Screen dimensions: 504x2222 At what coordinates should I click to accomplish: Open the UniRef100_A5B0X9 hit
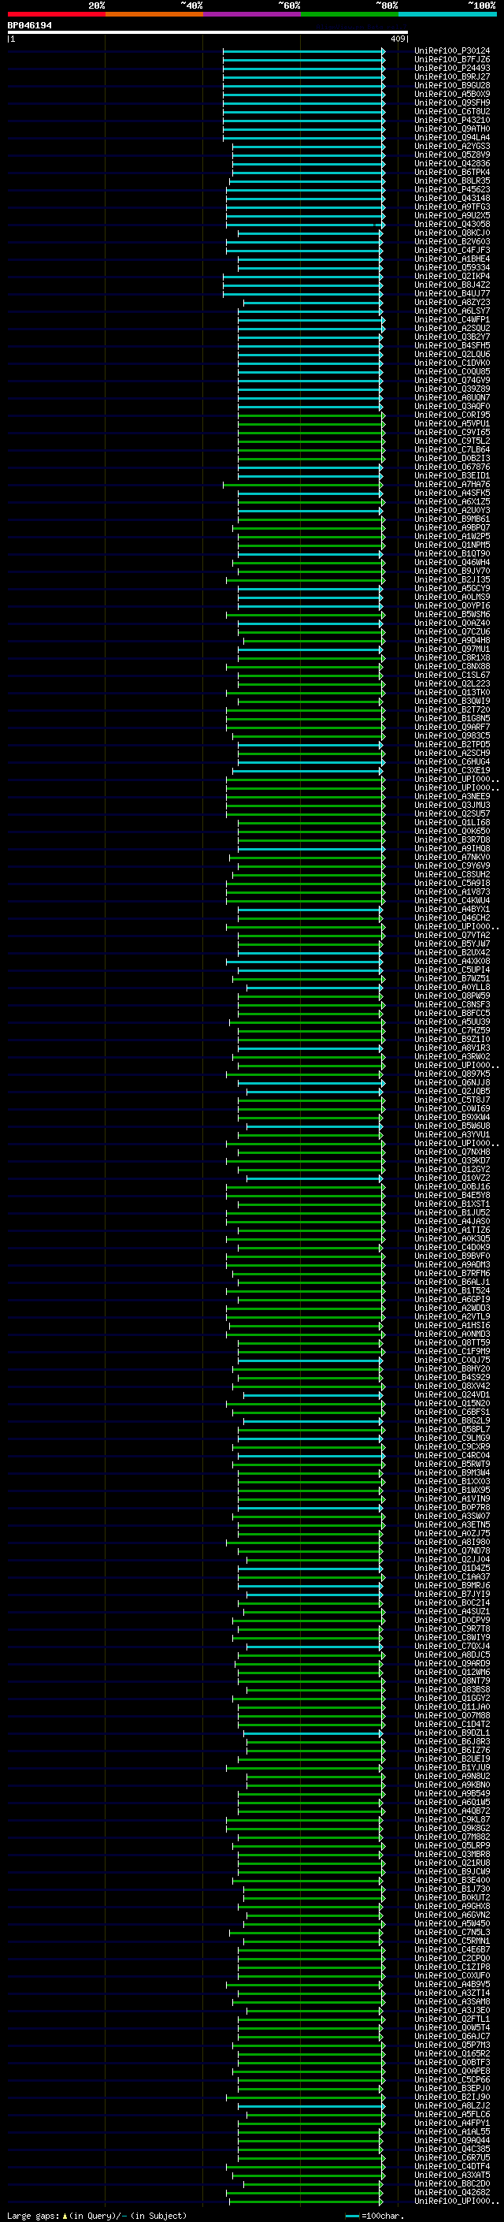tap(451, 94)
